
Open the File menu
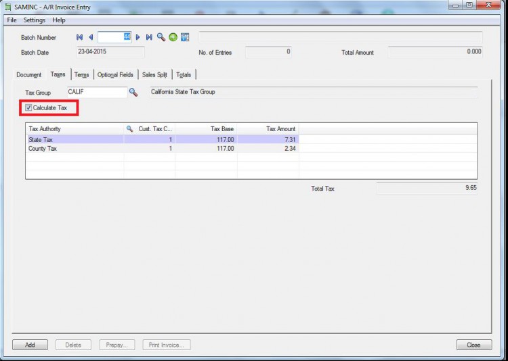coord(12,20)
